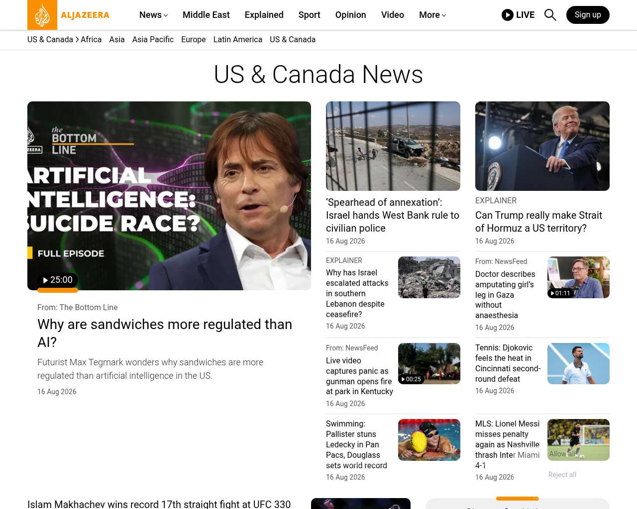637x509 pixels.
Task: Select the Asia Pacific sub-navigation link
Action: (153, 39)
